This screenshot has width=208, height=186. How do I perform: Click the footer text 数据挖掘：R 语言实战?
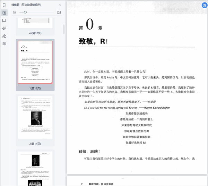tap(101, 184)
